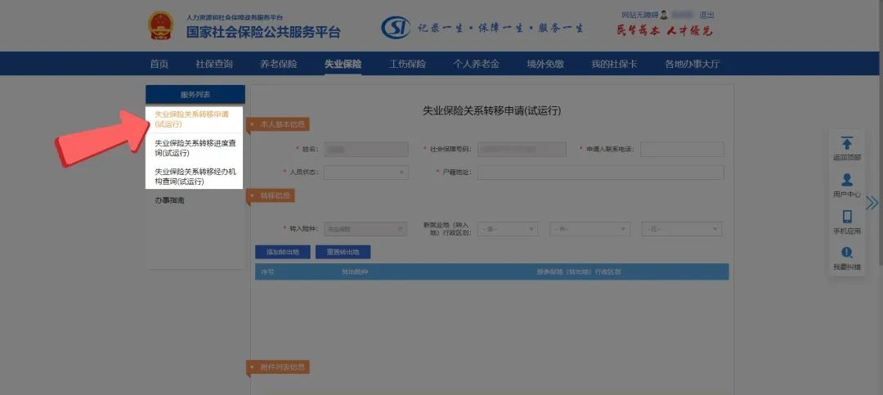Click 重置转出地 button
The height and width of the screenshot is (395, 883).
(343, 252)
